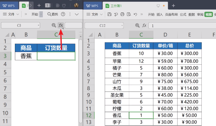The height and width of the screenshot is (126, 216).
Task: Open the 文件 menu in left window
Action: coord(11,14)
